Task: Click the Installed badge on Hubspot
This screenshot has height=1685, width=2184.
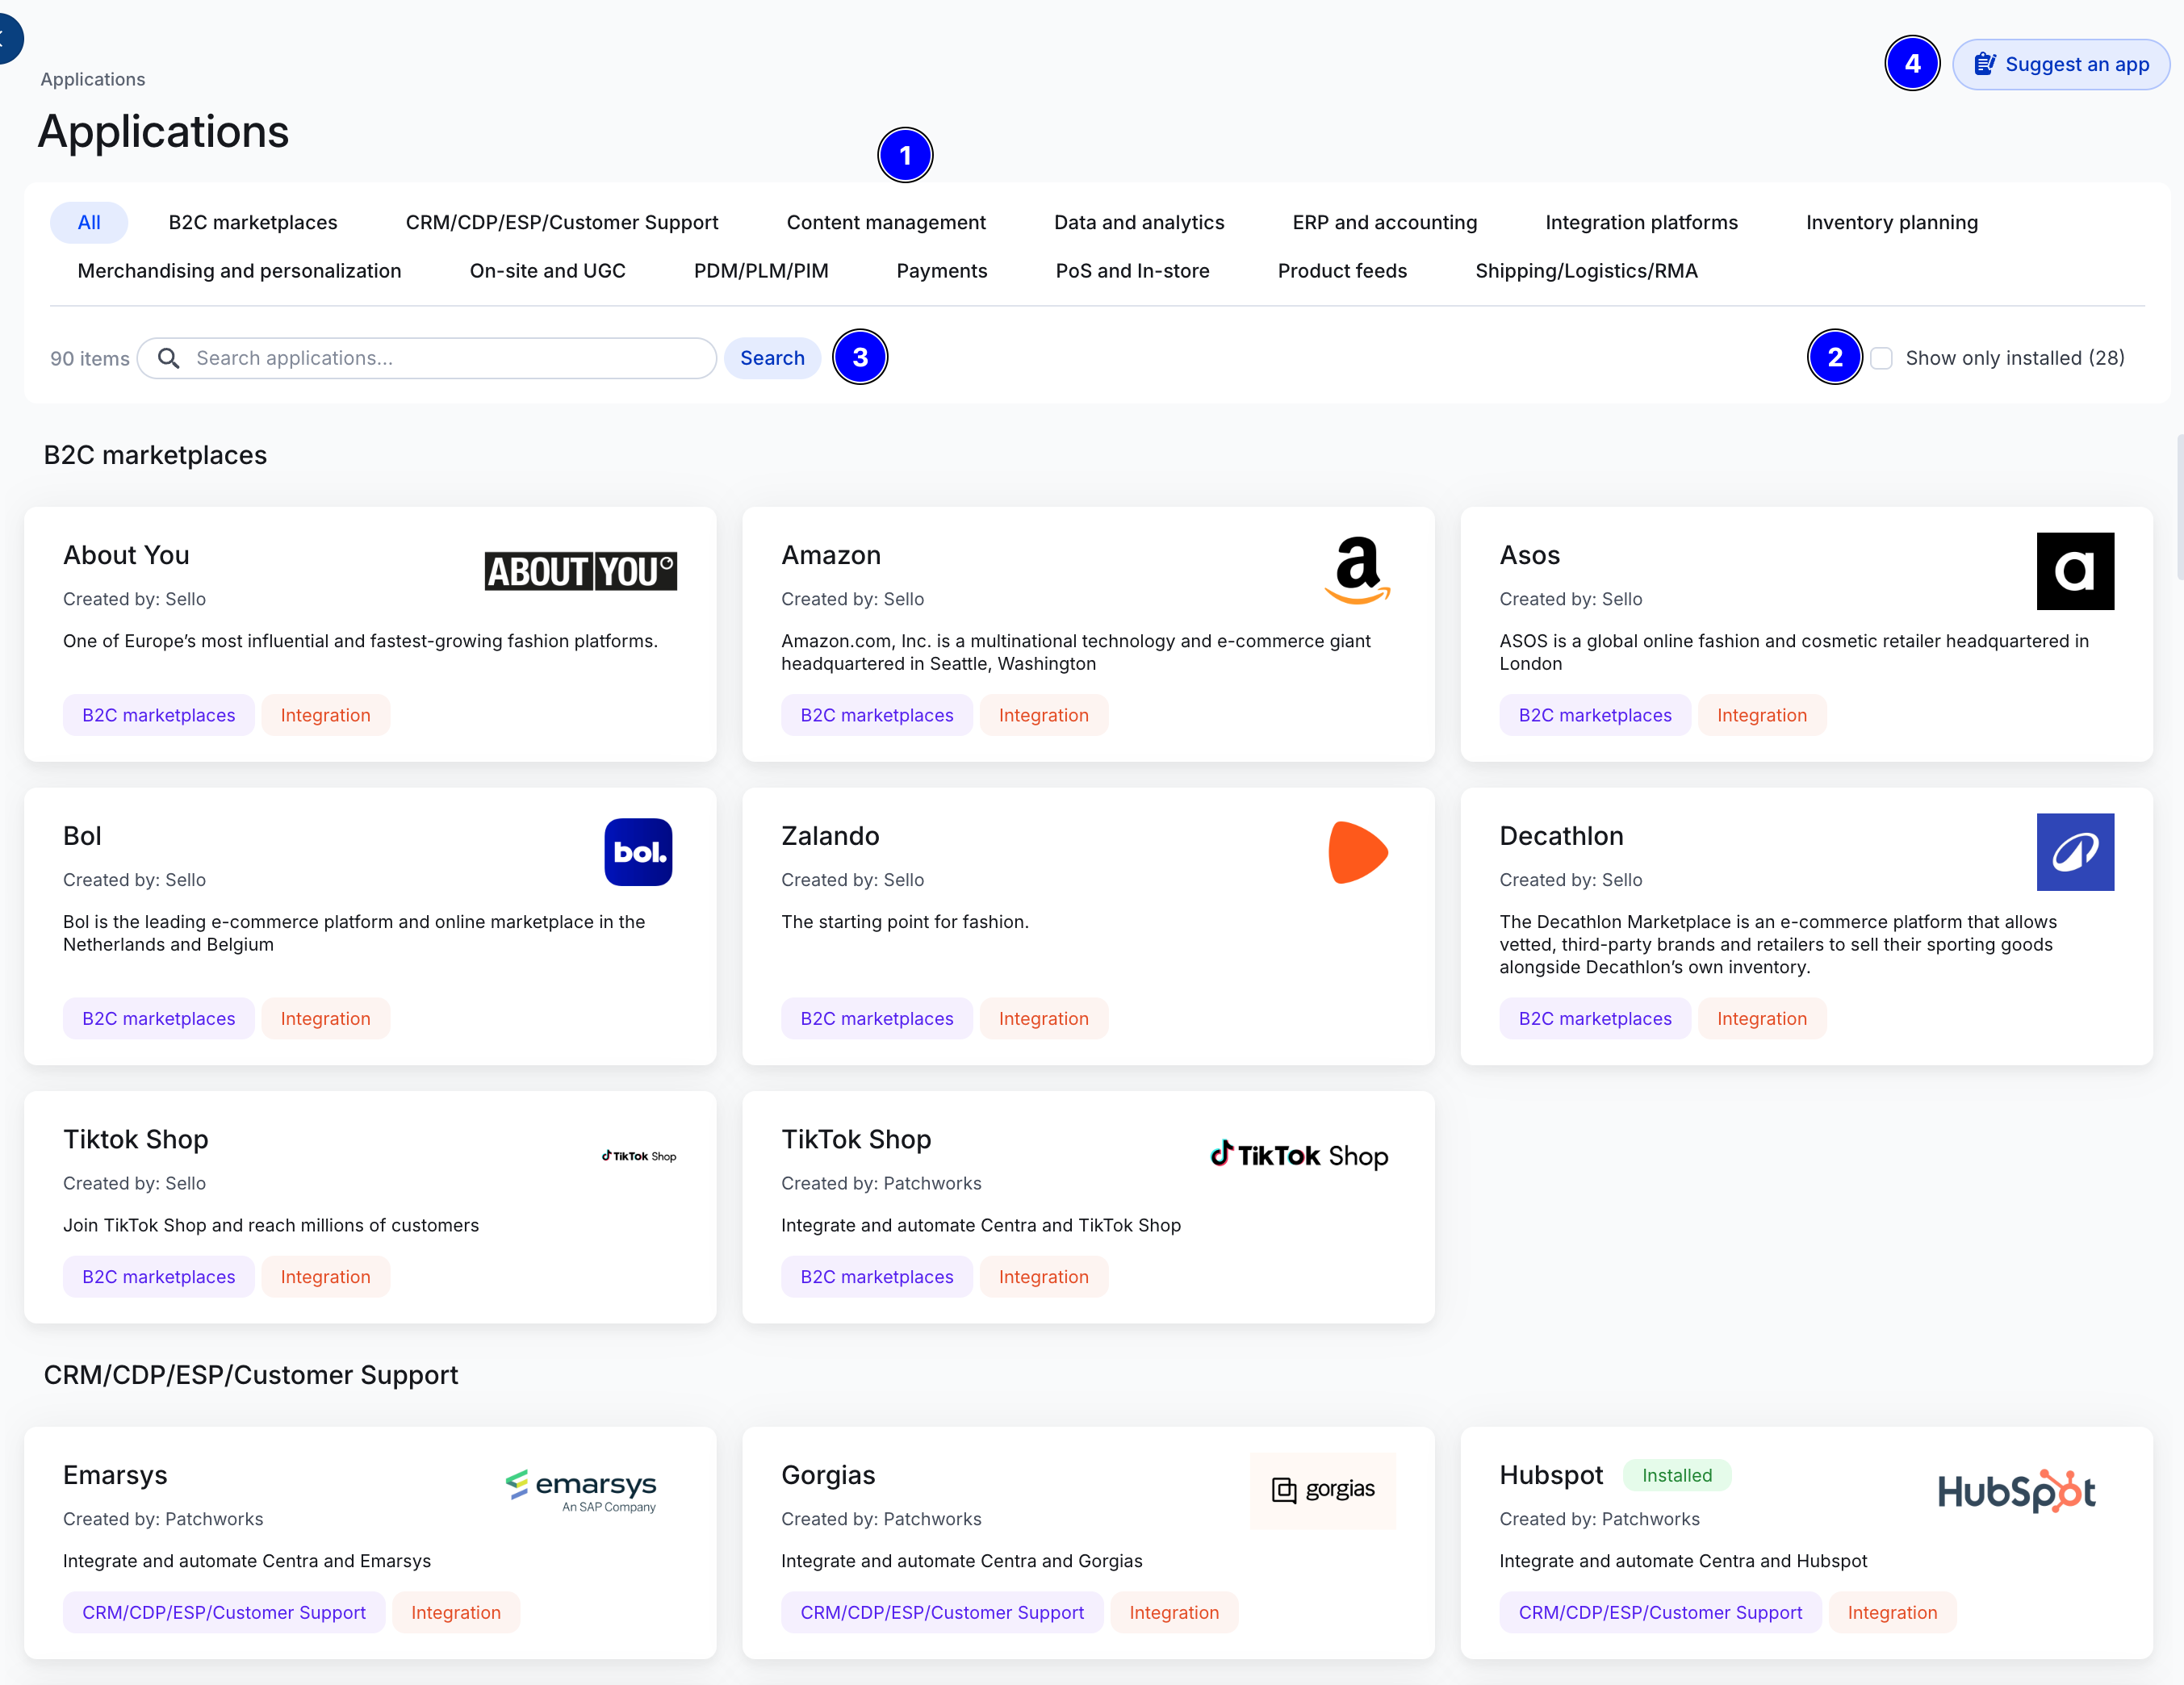Action: tap(1677, 1475)
